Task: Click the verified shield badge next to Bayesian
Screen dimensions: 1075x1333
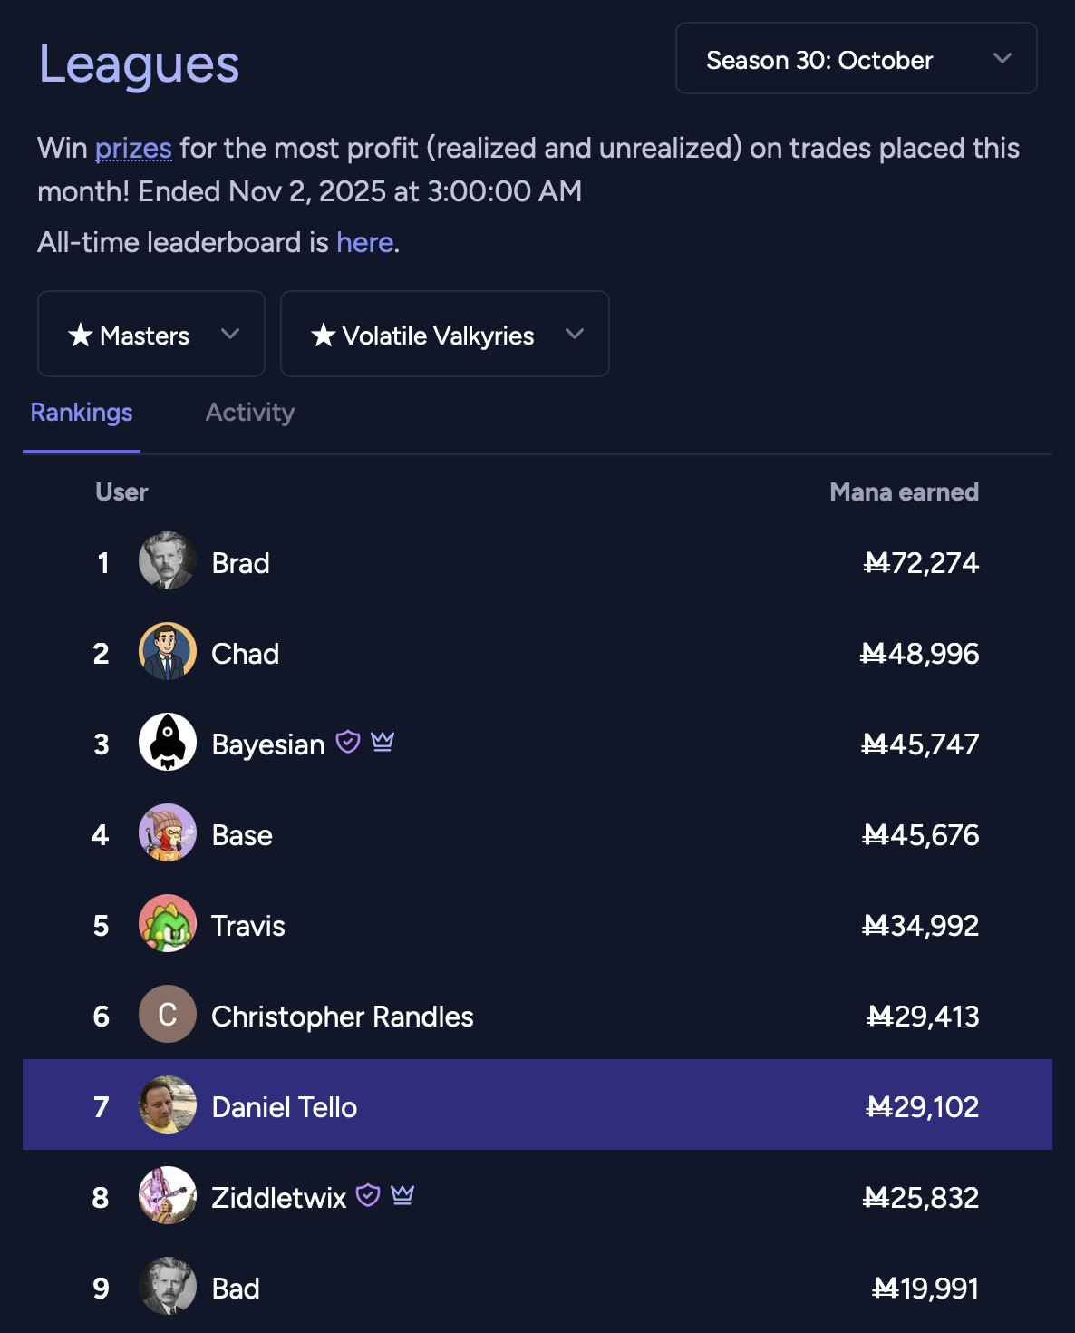Action: click(x=348, y=743)
